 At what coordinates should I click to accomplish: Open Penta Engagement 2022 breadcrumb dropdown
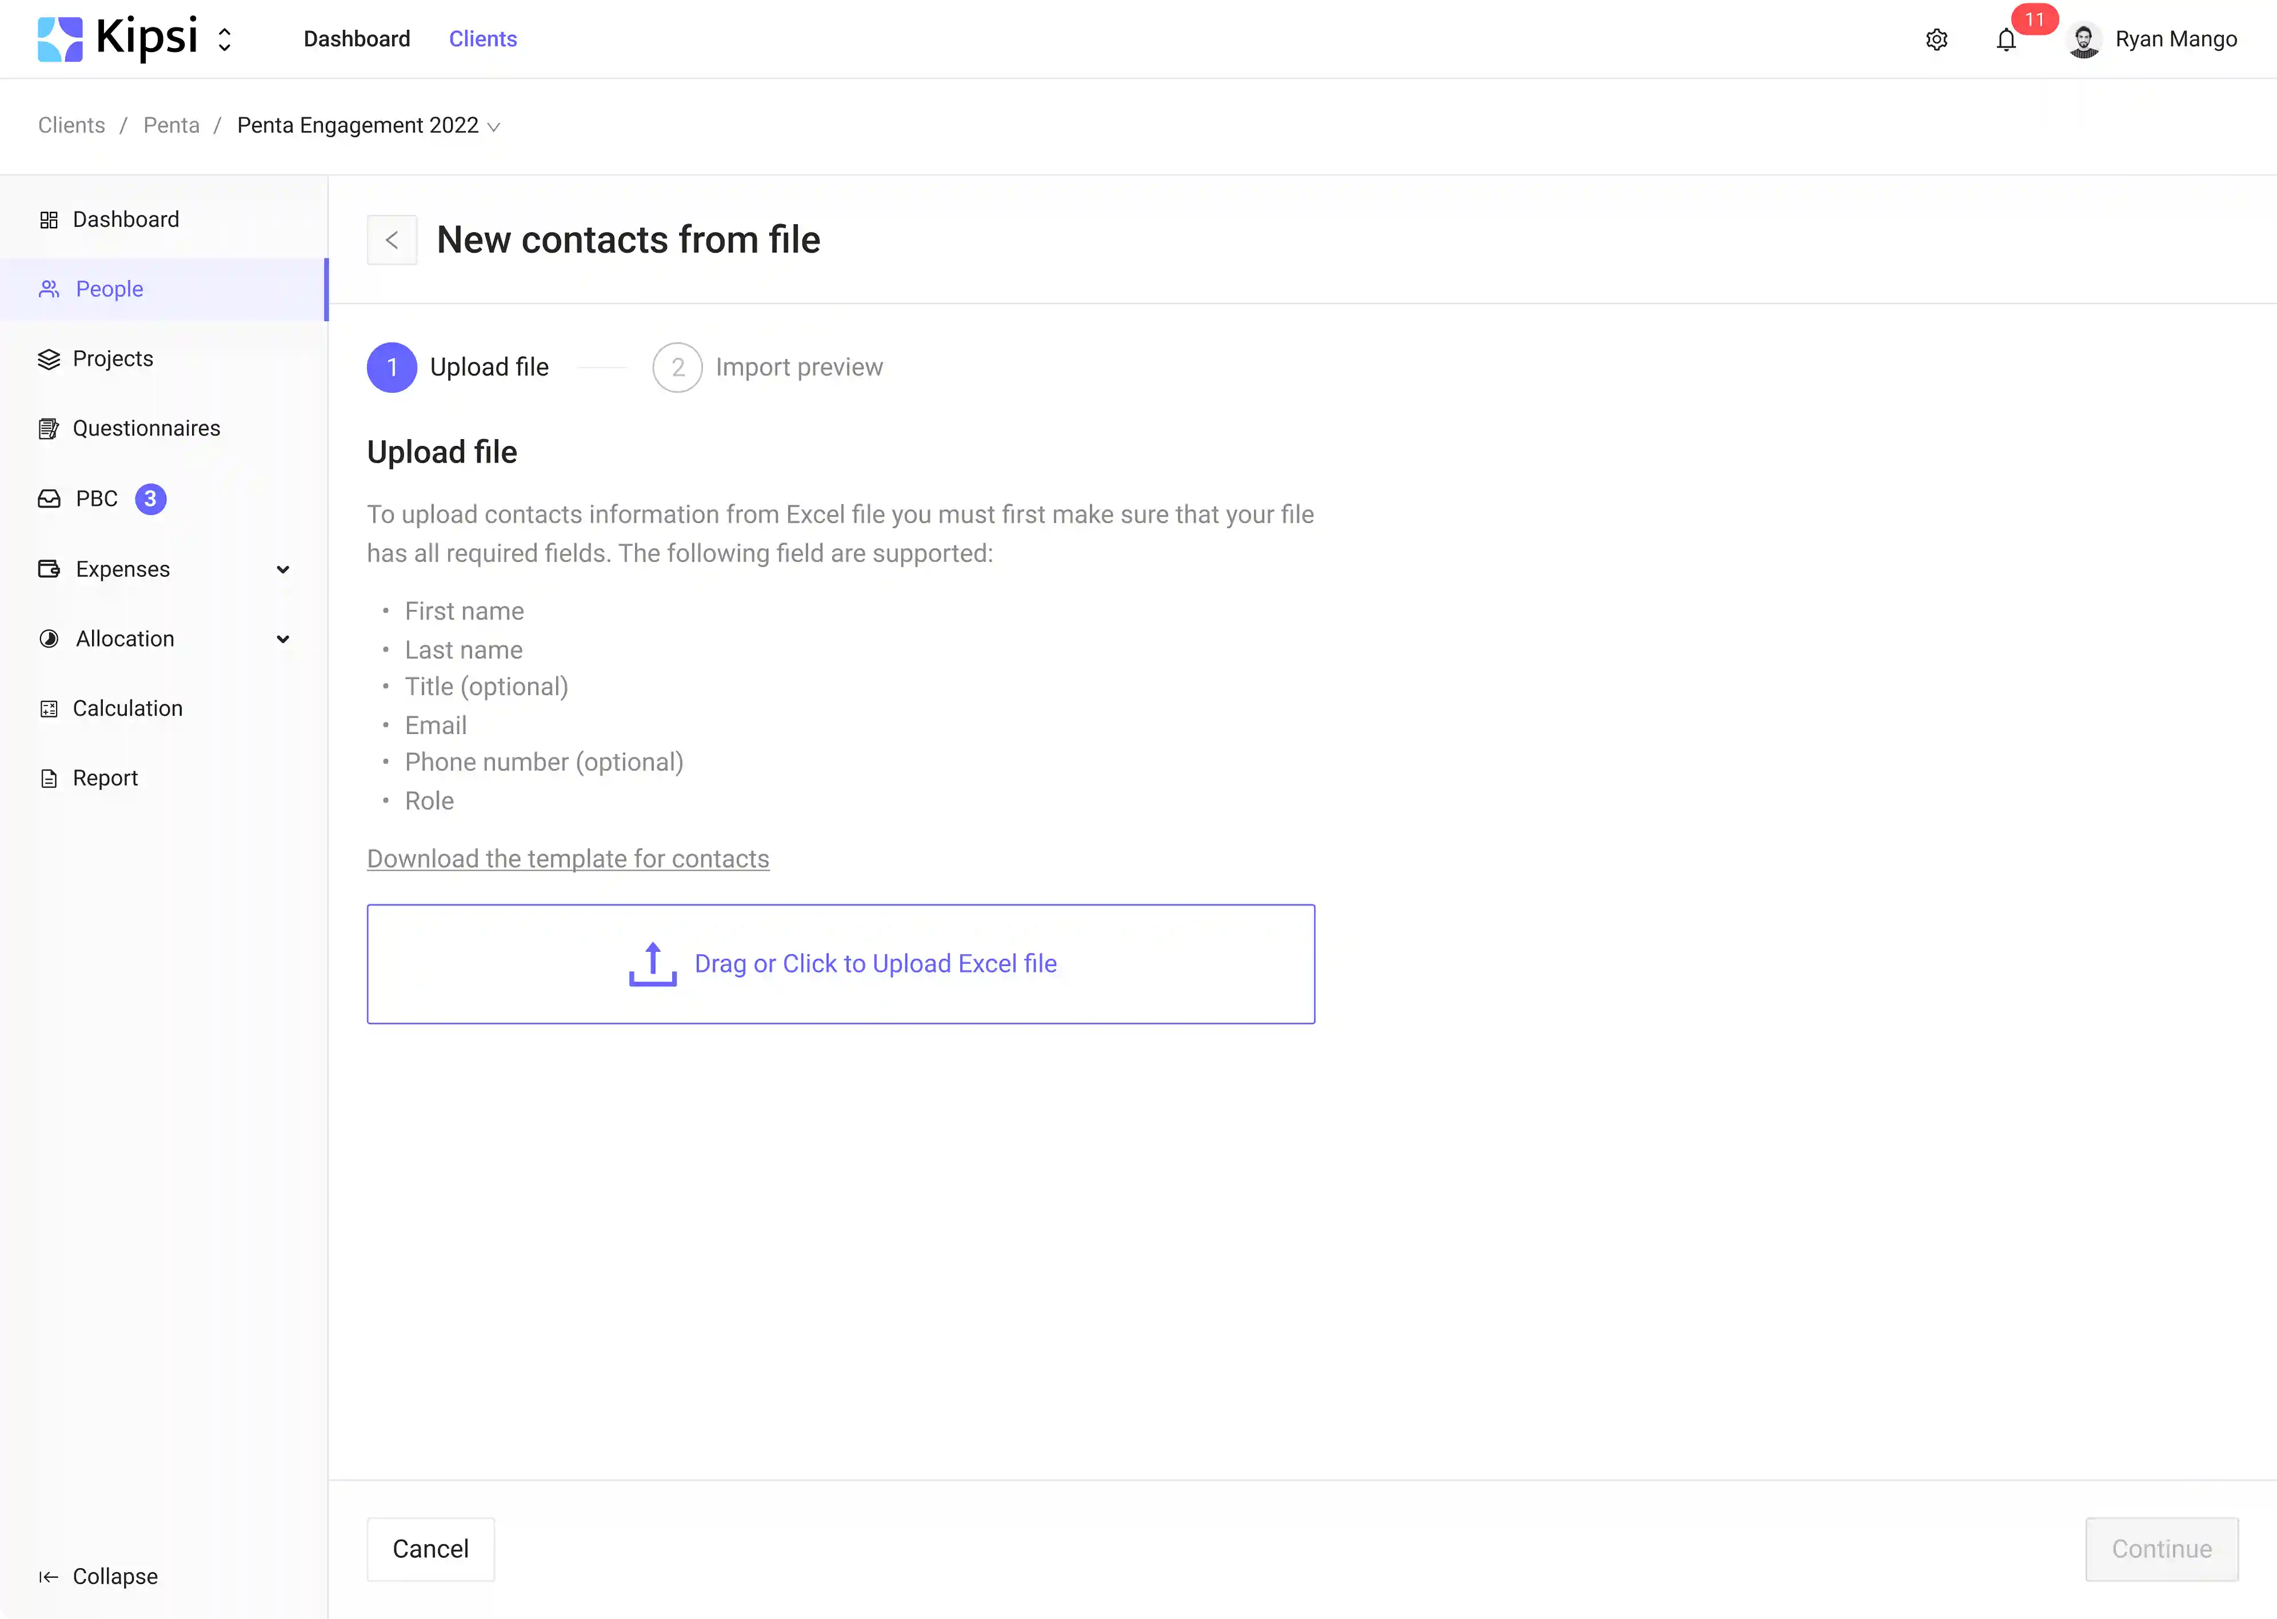click(493, 126)
